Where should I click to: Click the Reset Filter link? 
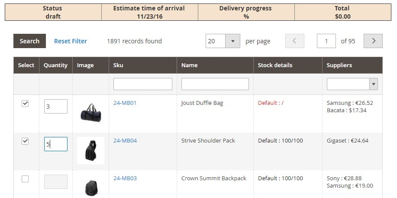(71, 41)
